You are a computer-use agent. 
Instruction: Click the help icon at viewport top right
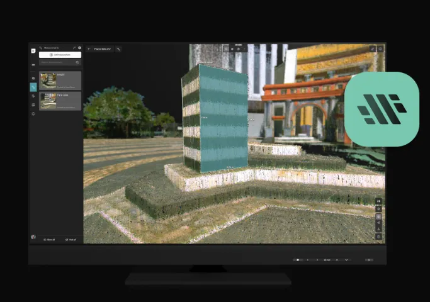coord(380,48)
